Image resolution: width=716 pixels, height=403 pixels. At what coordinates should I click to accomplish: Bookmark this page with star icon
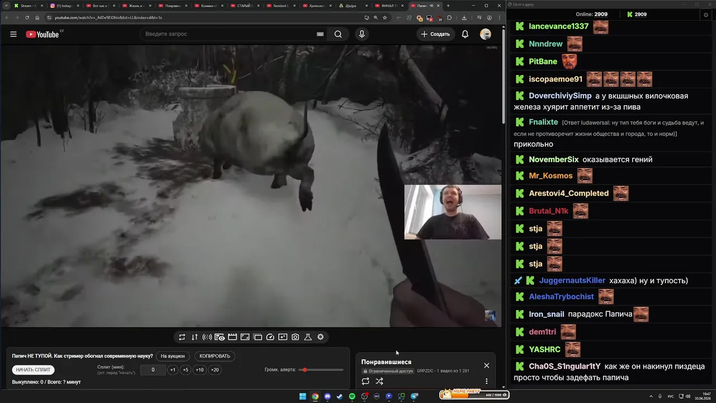tap(385, 17)
